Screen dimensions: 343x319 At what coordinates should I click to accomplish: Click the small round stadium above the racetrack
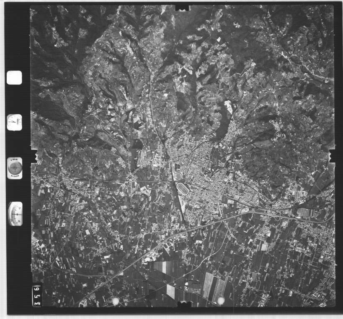point(179,176)
